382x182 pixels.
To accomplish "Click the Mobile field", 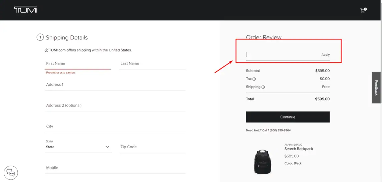I will click(x=115, y=168).
